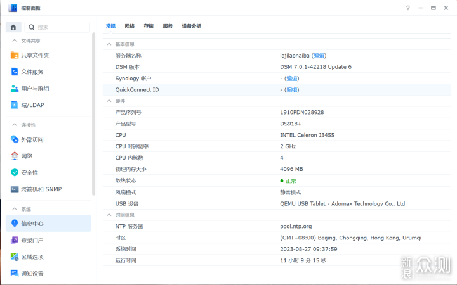
Task: Collapse the 硬件 hardware section
Action: 109,101
